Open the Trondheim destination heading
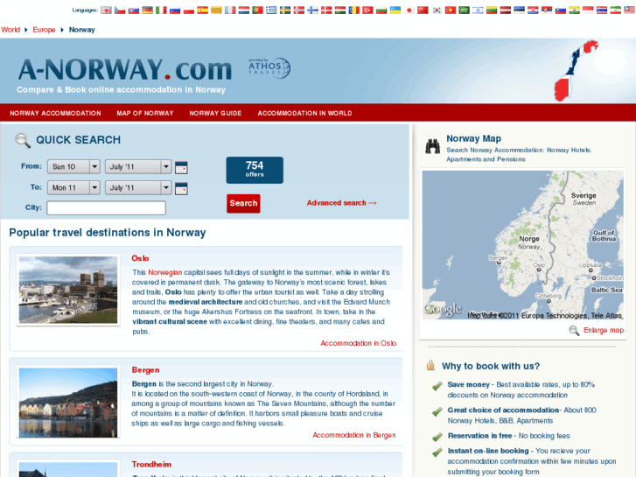 [x=151, y=465]
